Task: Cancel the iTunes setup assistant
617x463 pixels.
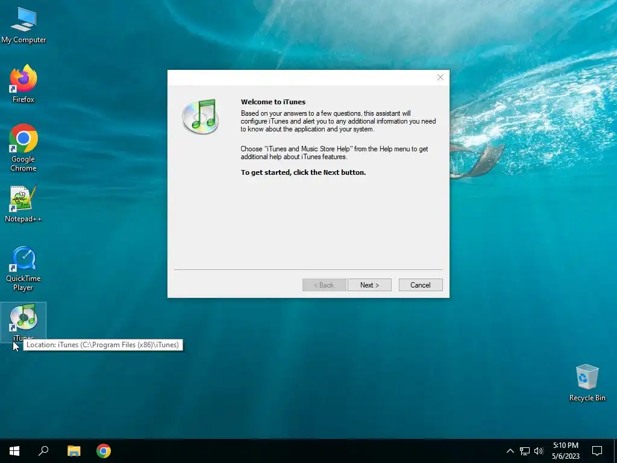Action: click(420, 285)
